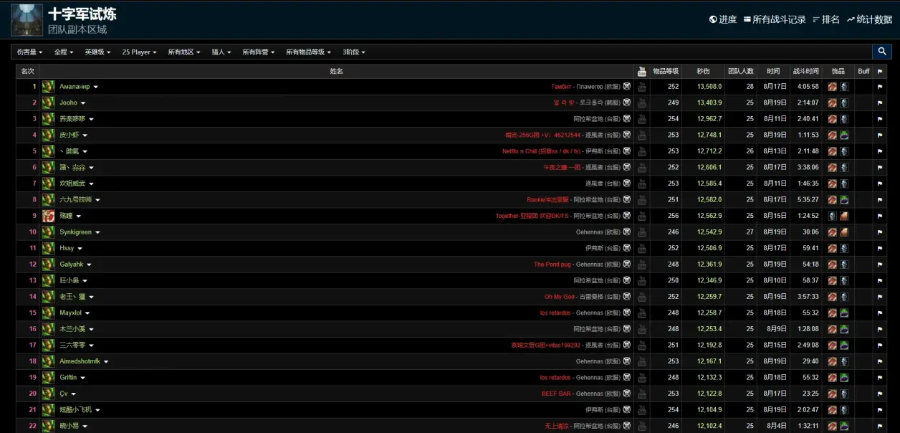900x433 pixels.
Task: Open the player profile for Galyahk
Action: (71, 265)
